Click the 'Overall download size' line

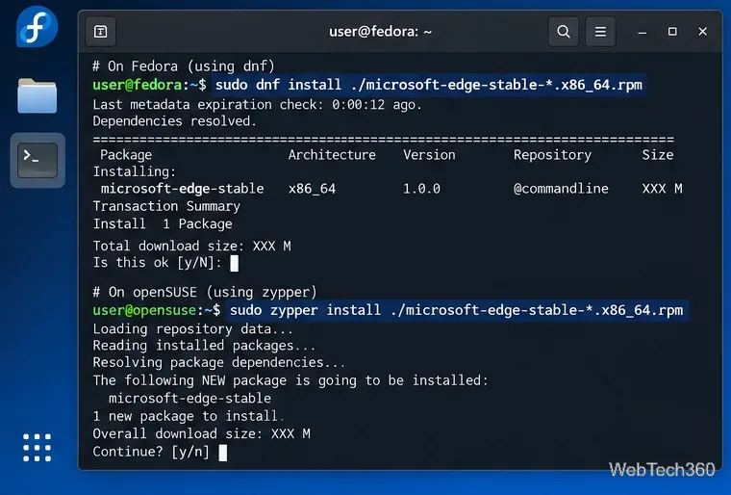pos(201,433)
